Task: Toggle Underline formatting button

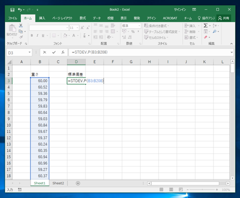Action: tap(43, 35)
